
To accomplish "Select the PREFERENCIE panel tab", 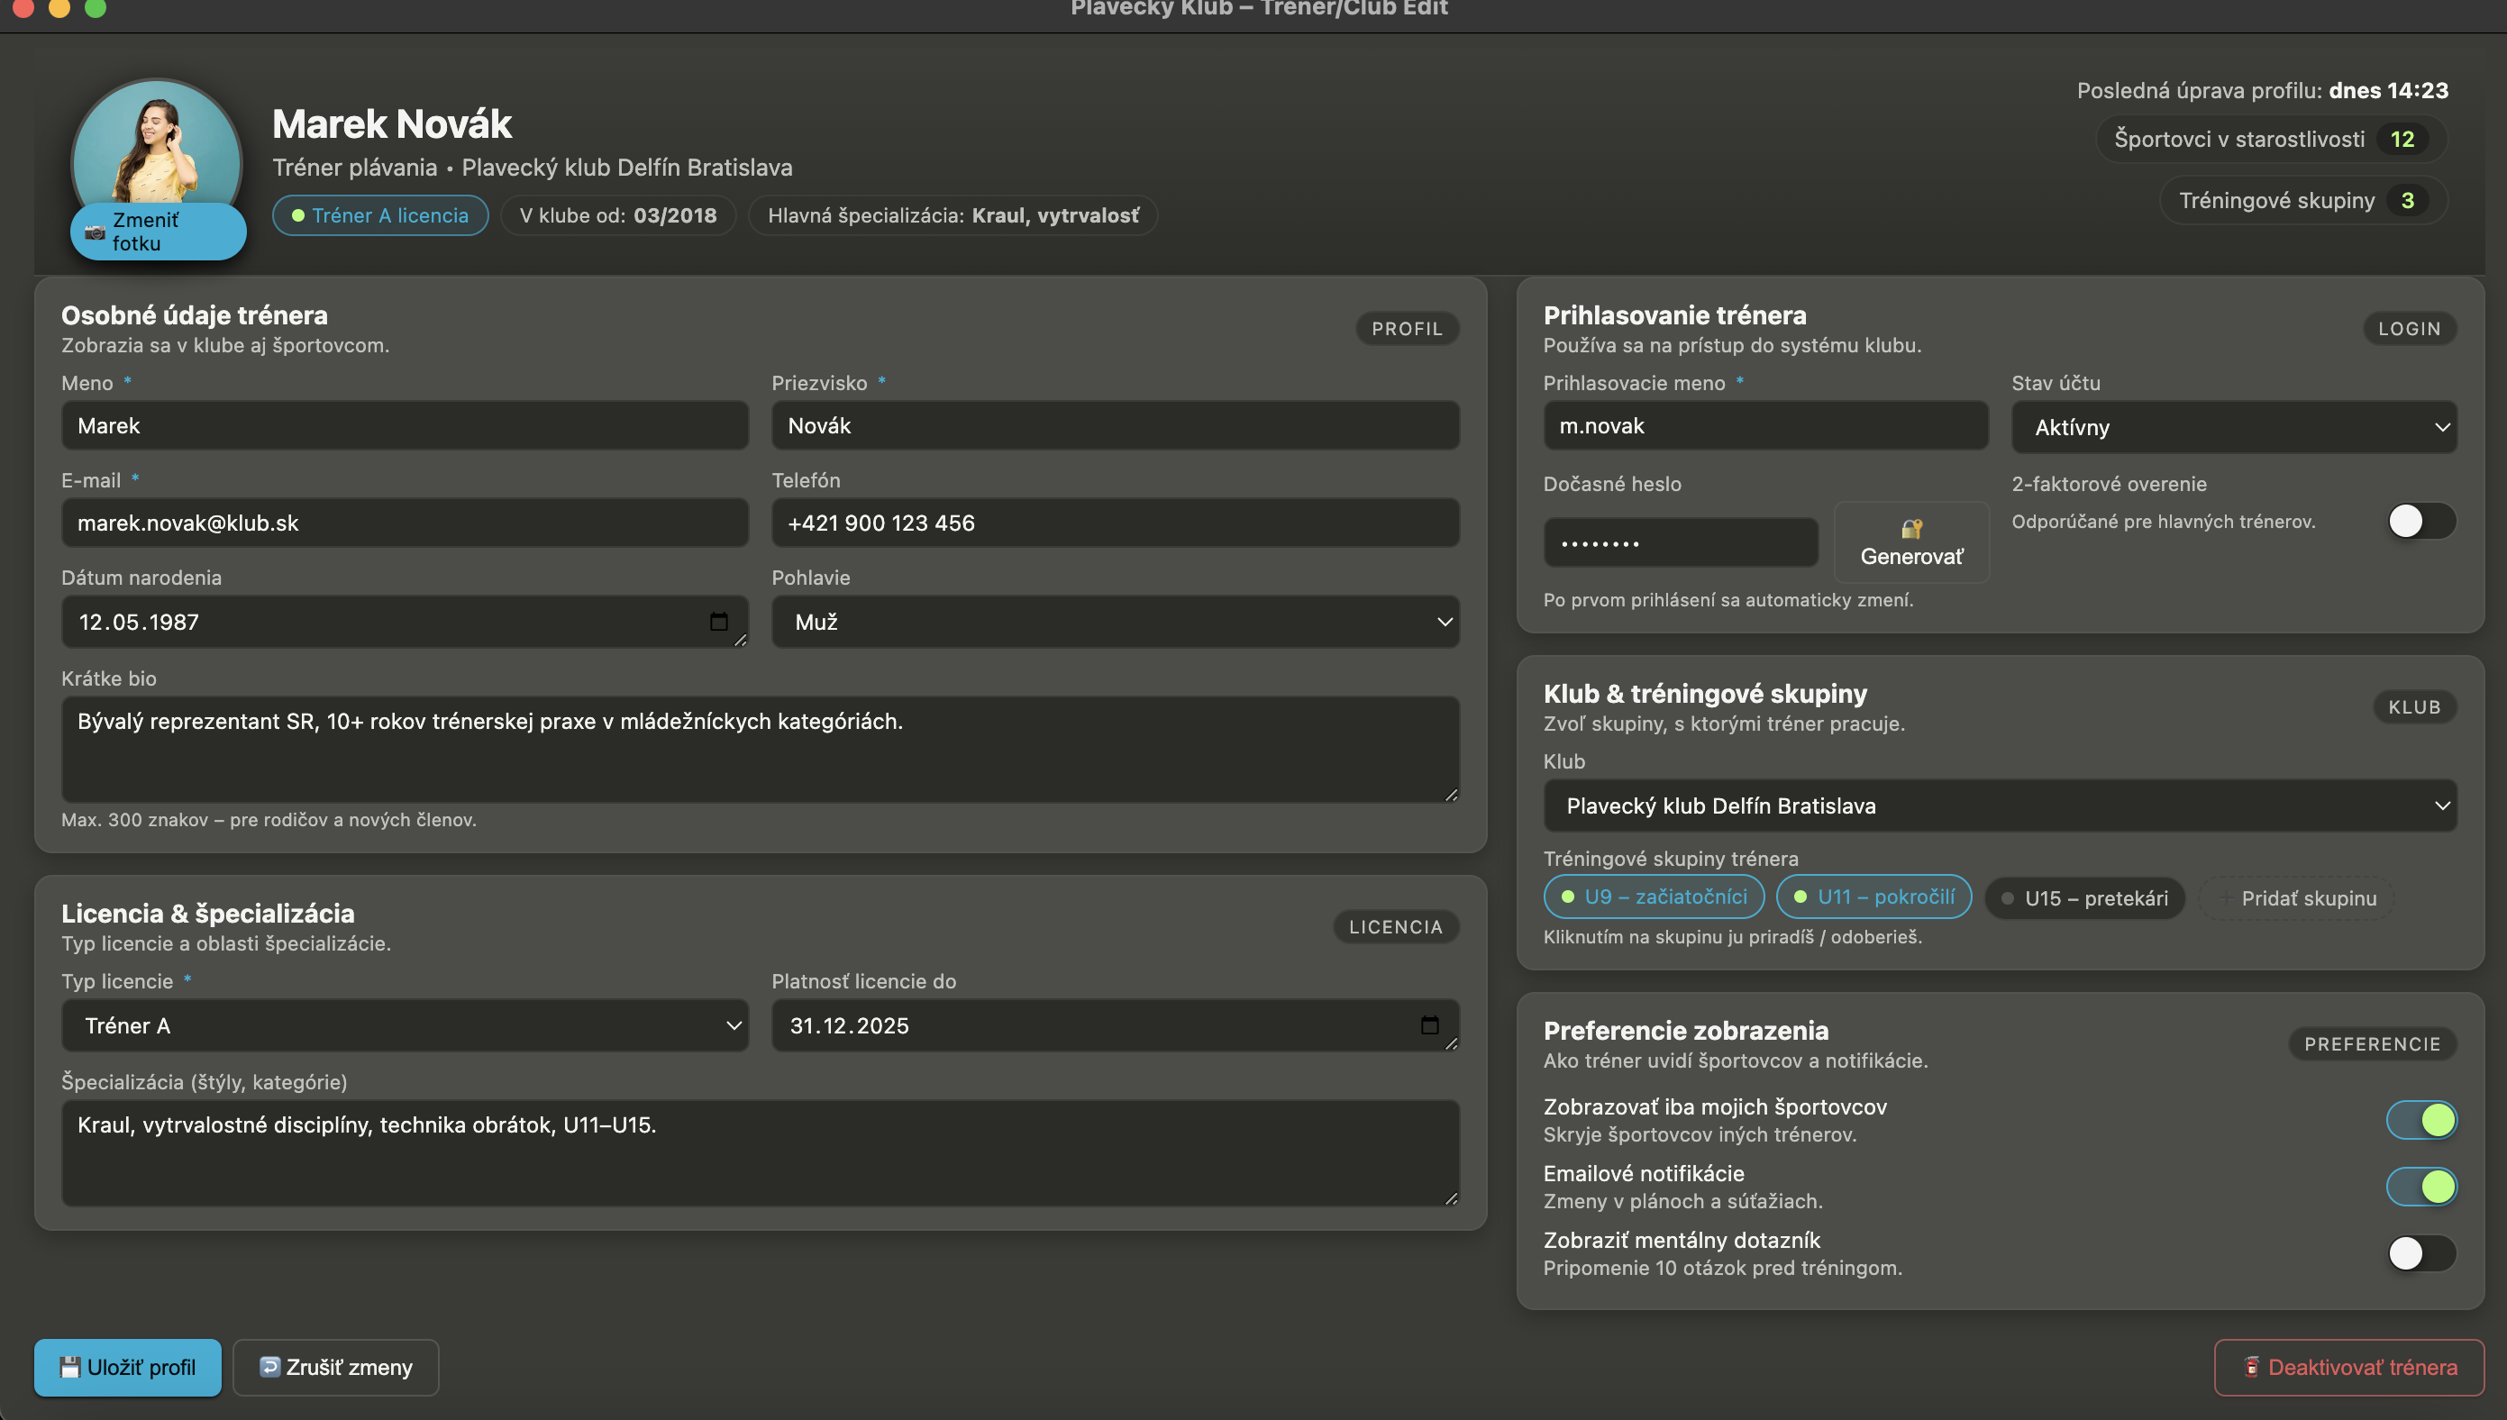I will pos(2373,1043).
